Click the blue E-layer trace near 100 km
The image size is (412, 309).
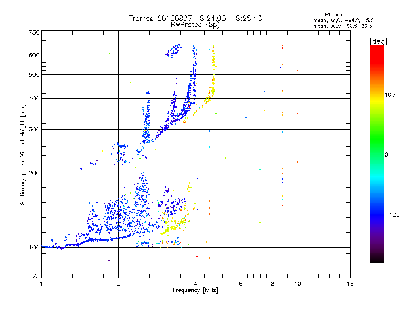point(87,242)
